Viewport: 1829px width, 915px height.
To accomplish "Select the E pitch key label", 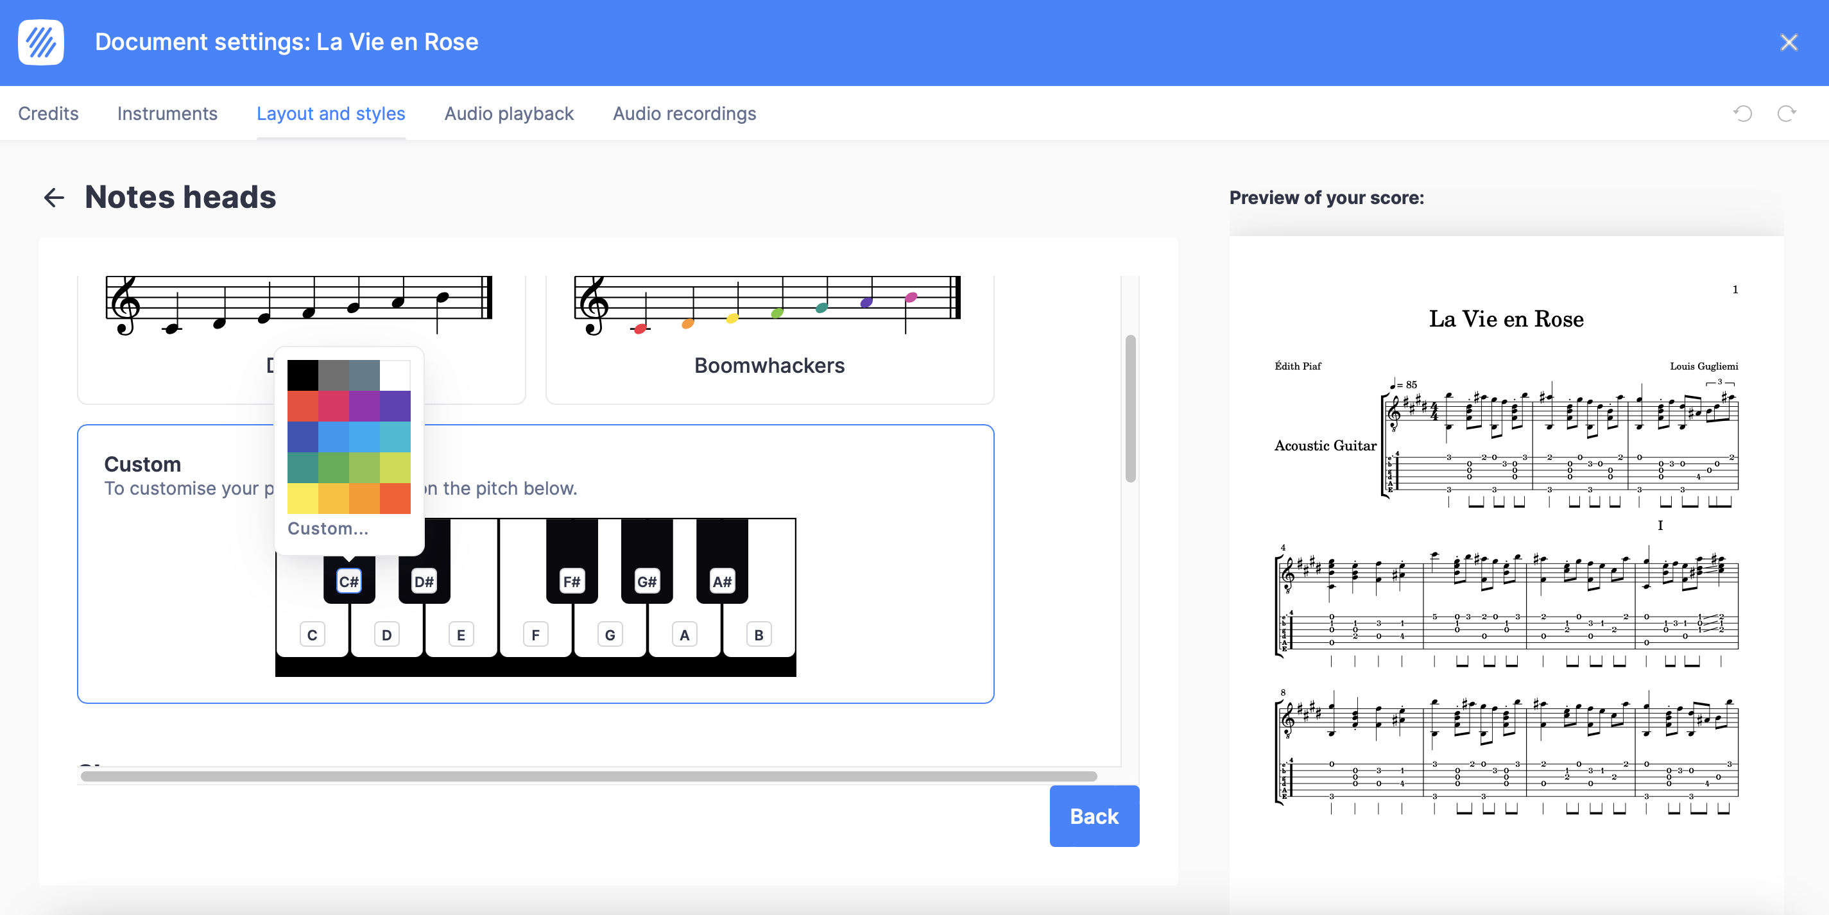I will pos(461,635).
